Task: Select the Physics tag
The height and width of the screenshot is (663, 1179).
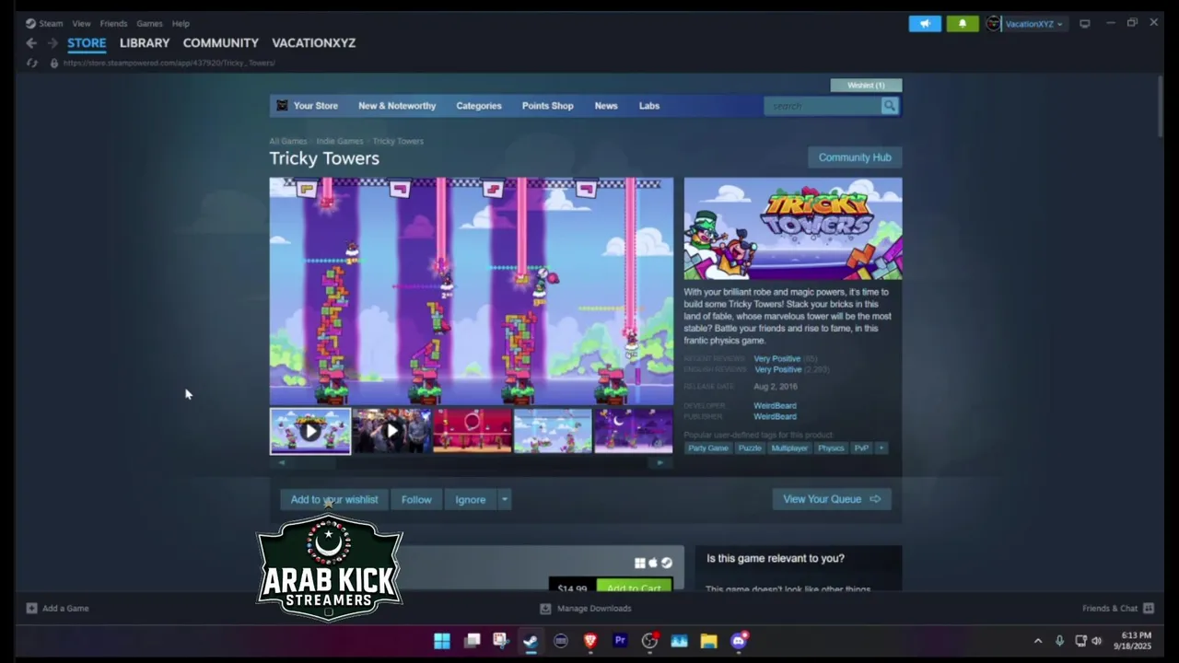Action: [x=831, y=448]
